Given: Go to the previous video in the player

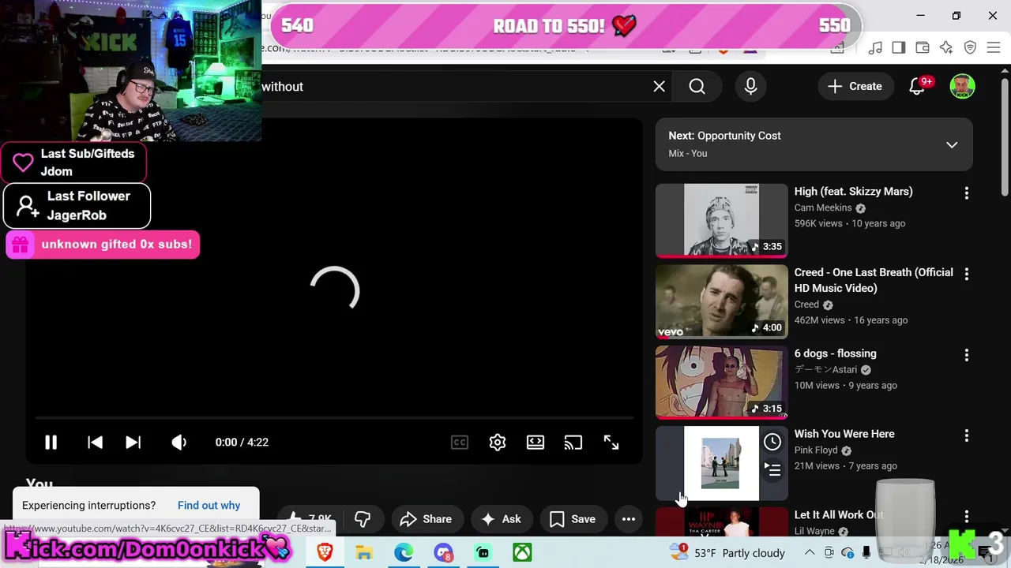Looking at the screenshot, I should click(x=95, y=443).
